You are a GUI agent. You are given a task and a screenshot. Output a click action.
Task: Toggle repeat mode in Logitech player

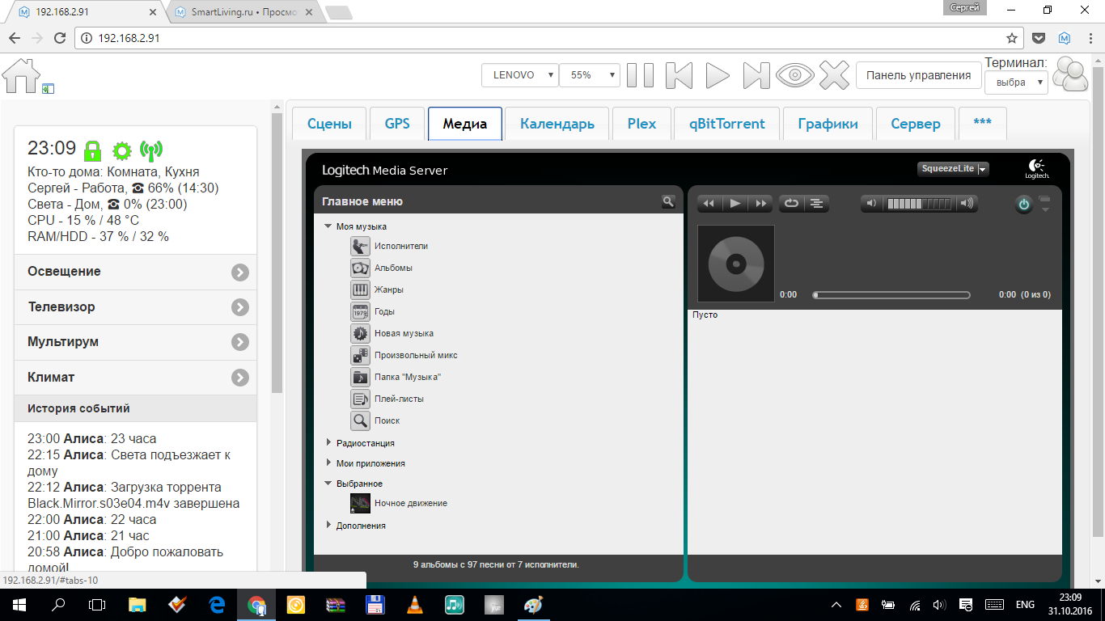click(791, 204)
